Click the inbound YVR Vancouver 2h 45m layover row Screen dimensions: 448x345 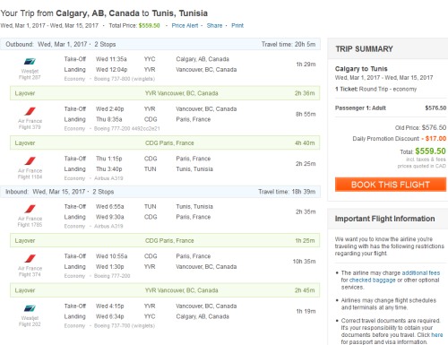point(165,290)
